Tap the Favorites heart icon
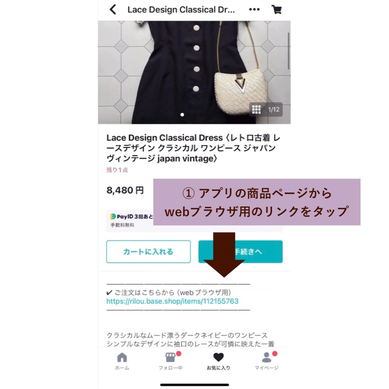 (219, 357)
